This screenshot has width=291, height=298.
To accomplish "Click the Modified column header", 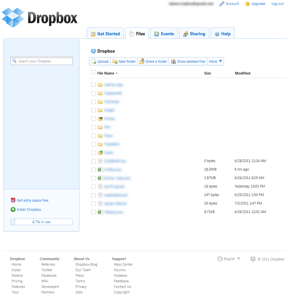I will (x=243, y=73).
